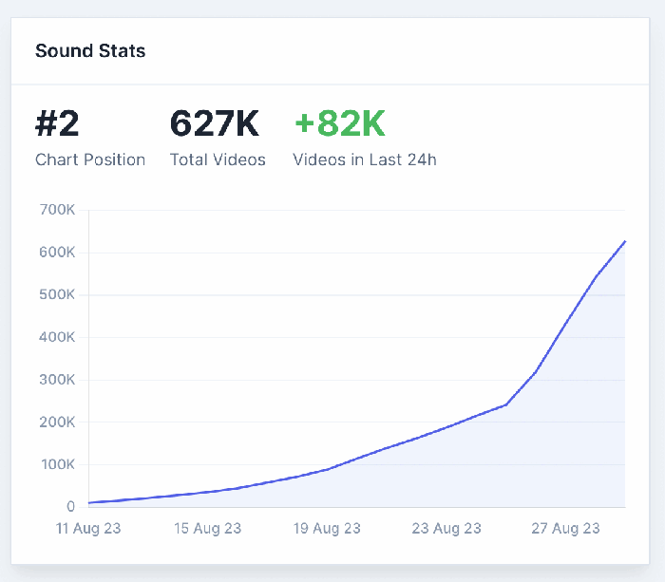Click the 300K y-axis label
The height and width of the screenshot is (582, 665).
tap(57, 380)
